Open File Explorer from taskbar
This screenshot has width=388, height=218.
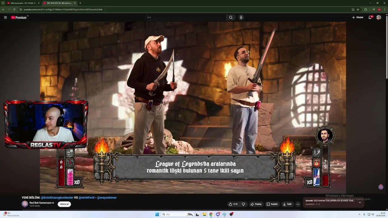coord(204,214)
